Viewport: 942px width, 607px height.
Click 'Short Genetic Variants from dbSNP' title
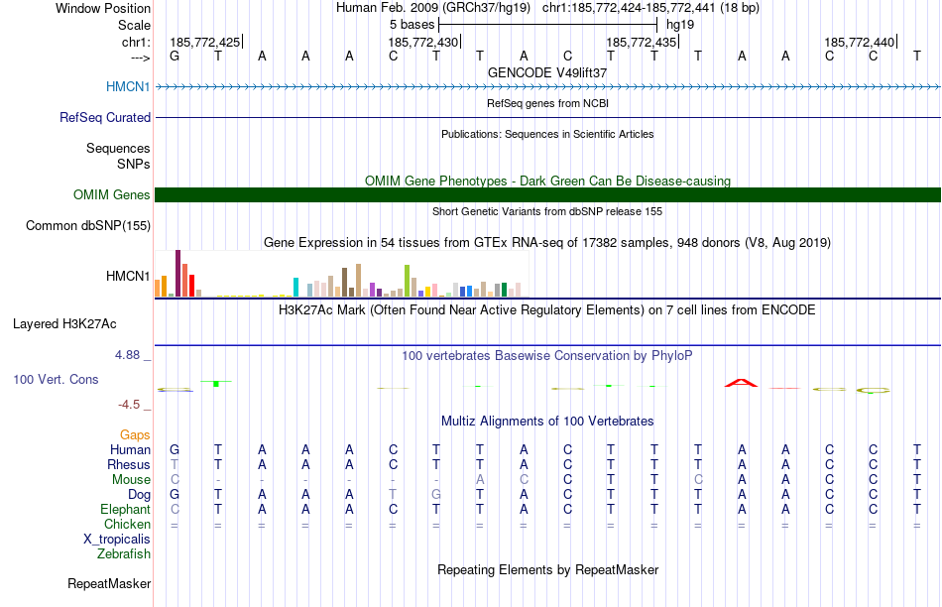[547, 211]
